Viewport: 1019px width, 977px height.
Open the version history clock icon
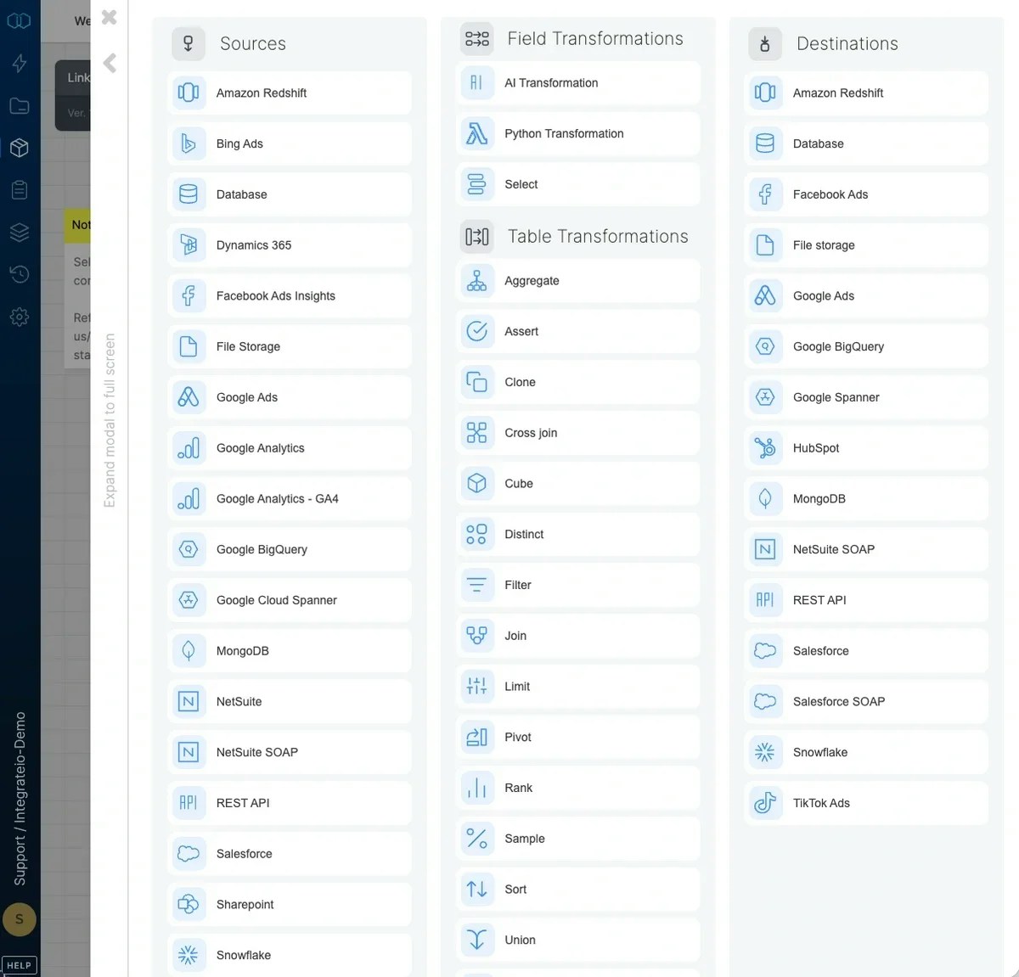(x=19, y=274)
